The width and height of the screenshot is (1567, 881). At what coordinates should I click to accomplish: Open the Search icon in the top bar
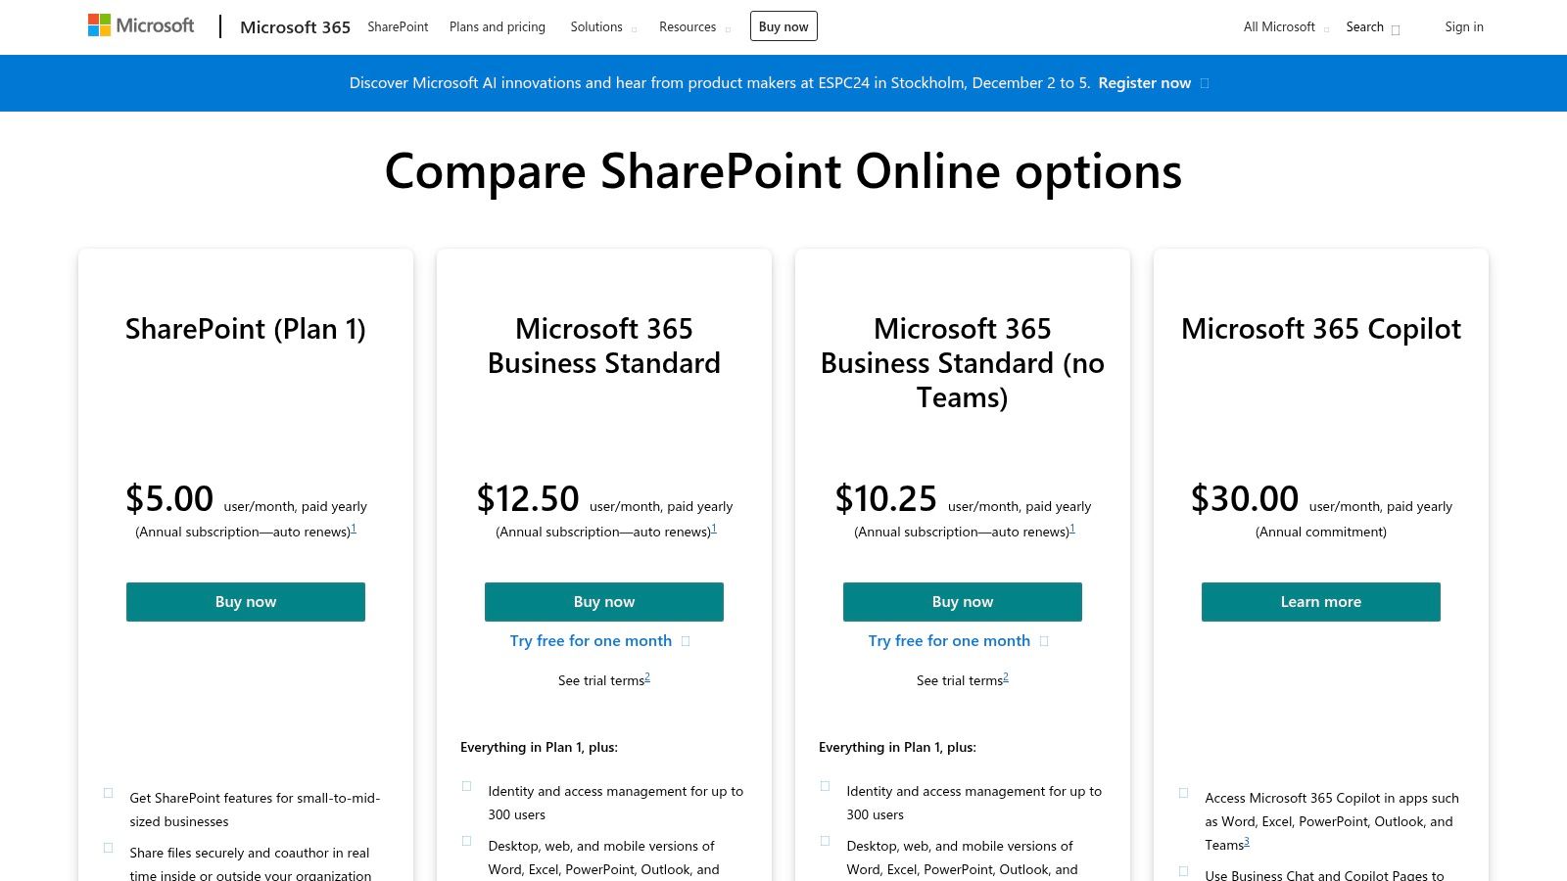coord(1396,29)
